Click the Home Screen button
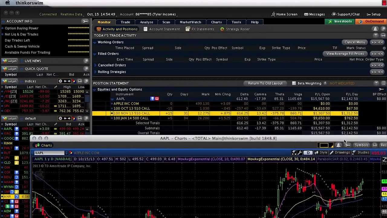The image size is (387, 218). pyautogui.click(x=284, y=14)
